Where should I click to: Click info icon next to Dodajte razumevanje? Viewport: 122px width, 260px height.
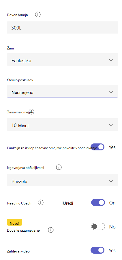coord(51,230)
